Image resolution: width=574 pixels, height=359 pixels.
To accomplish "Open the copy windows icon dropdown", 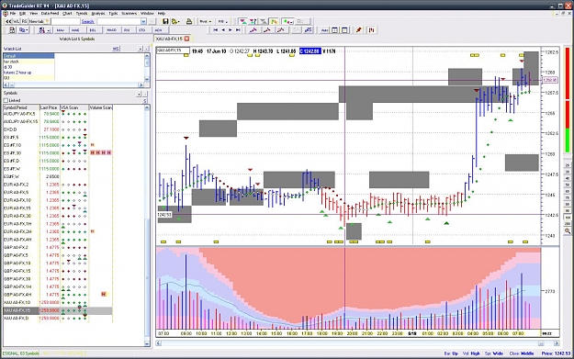I will 24,30.
